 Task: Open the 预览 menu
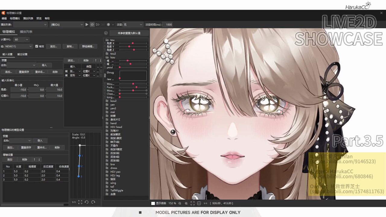coord(39,18)
